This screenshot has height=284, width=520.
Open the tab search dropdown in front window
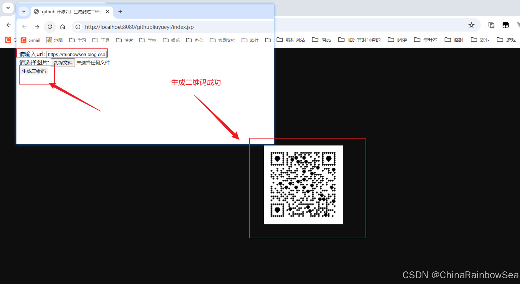click(24, 12)
